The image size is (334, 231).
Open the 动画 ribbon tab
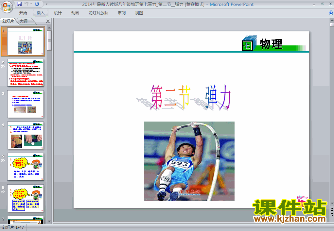click(x=75, y=13)
